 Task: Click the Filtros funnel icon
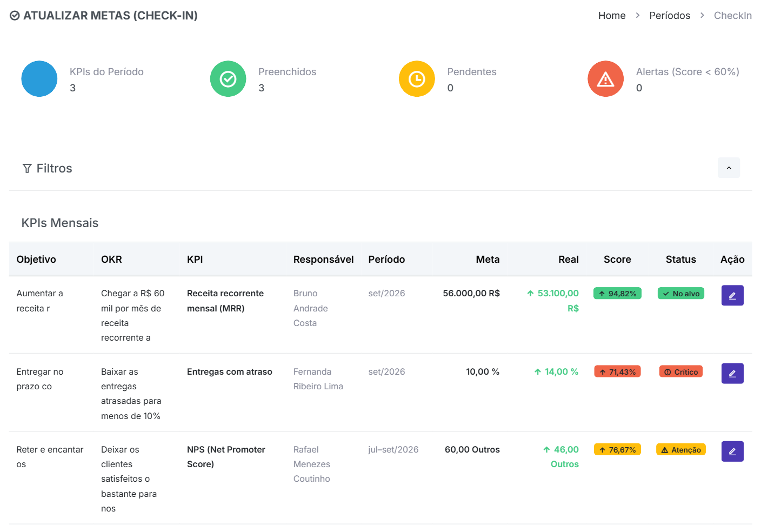27,169
